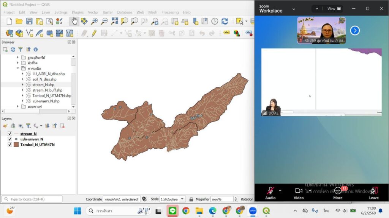
Task: Click the filter icon in Browser panel
Action: pyautogui.click(x=21, y=49)
